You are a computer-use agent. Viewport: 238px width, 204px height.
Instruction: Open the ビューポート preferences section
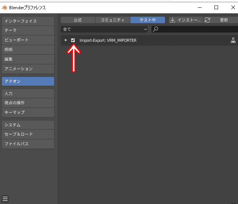(x=28, y=40)
